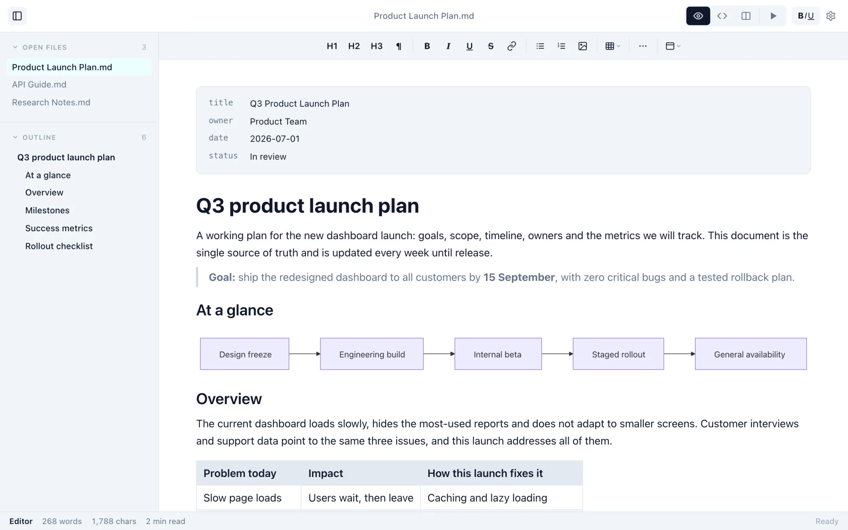Go to Rollout checklist outline item

tap(59, 246)
